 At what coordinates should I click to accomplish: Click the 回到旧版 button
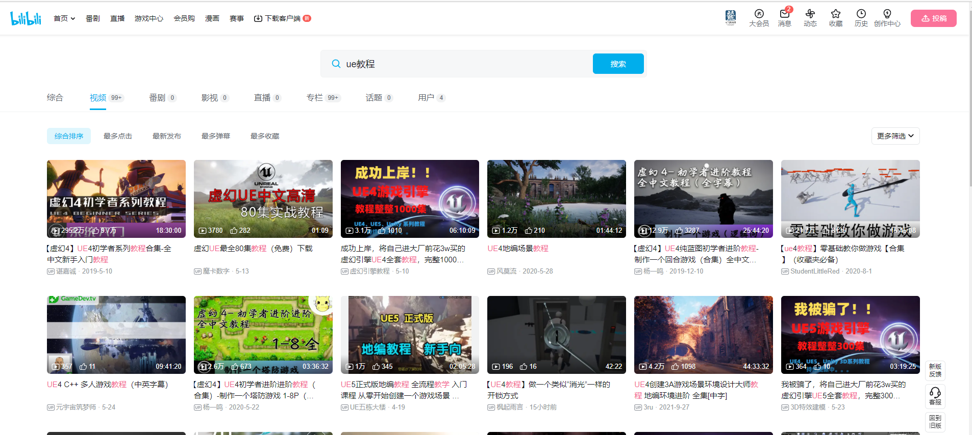(x=935, y=422)
